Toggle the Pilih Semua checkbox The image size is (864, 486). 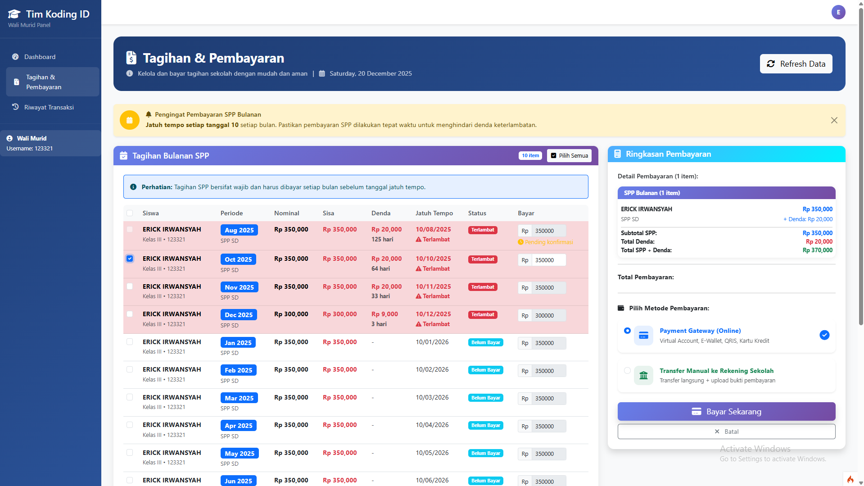click(554, 155)
